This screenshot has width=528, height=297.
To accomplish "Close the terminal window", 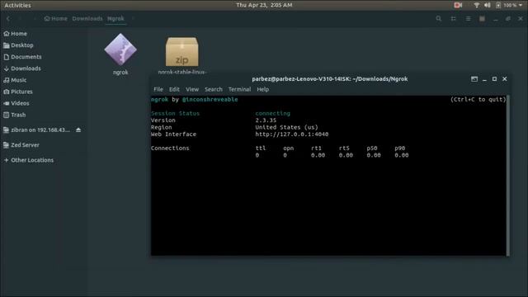I will point(504,79).
